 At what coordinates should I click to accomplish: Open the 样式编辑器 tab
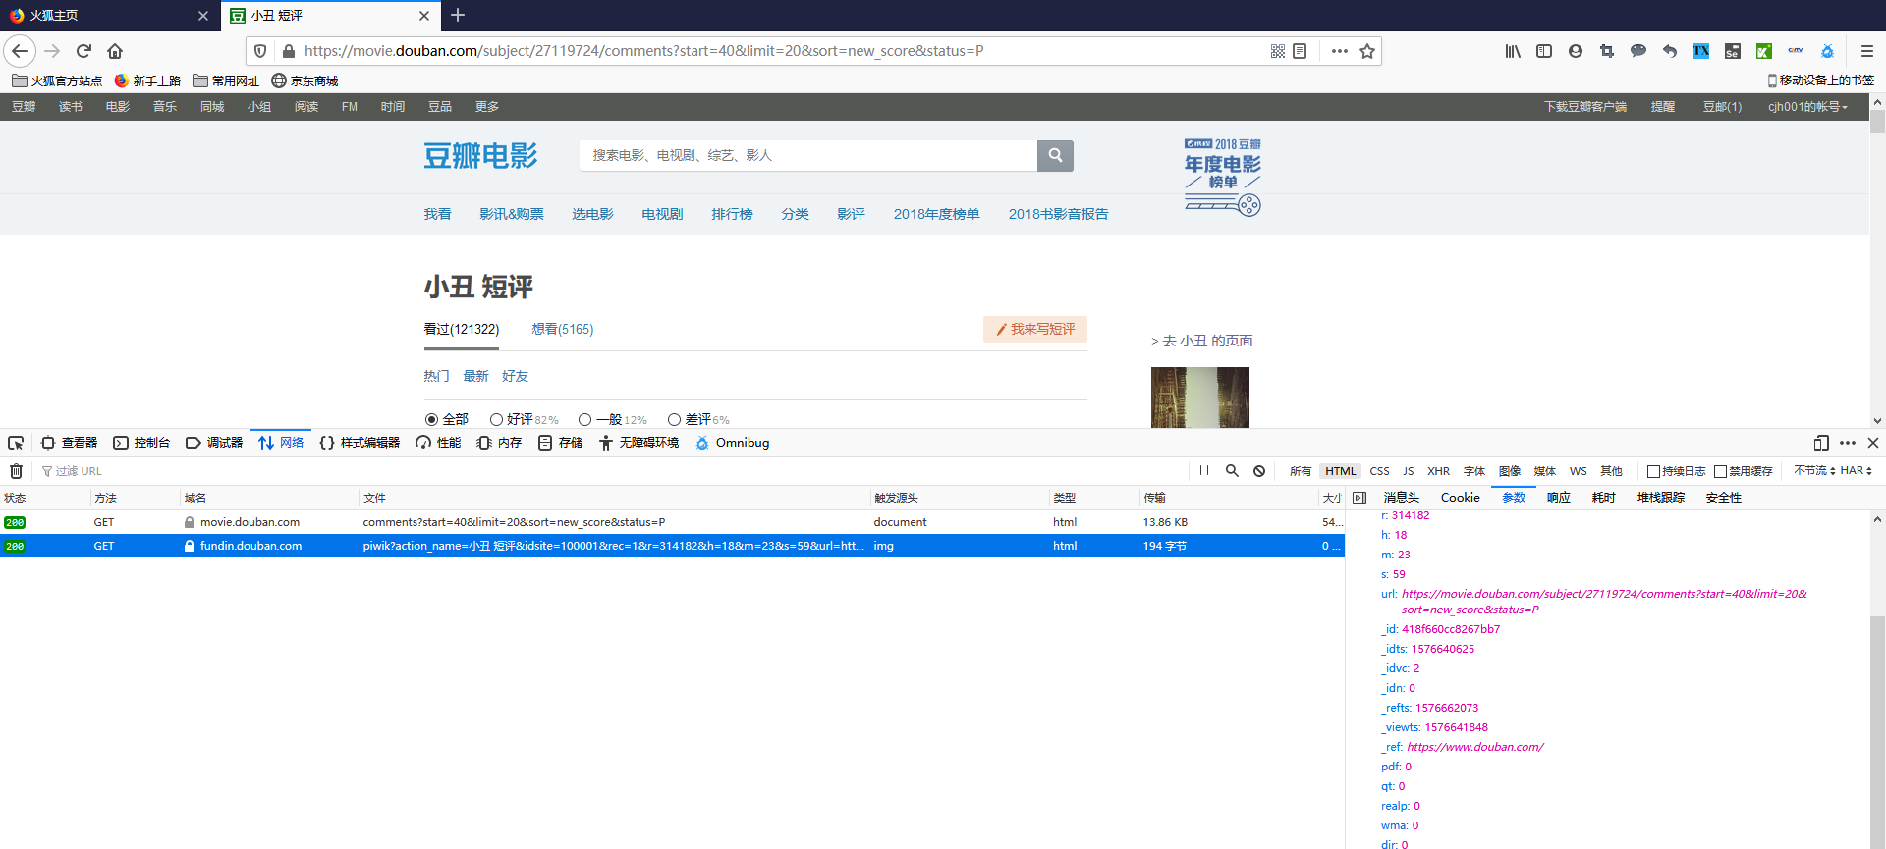click(x=360, y=443)
